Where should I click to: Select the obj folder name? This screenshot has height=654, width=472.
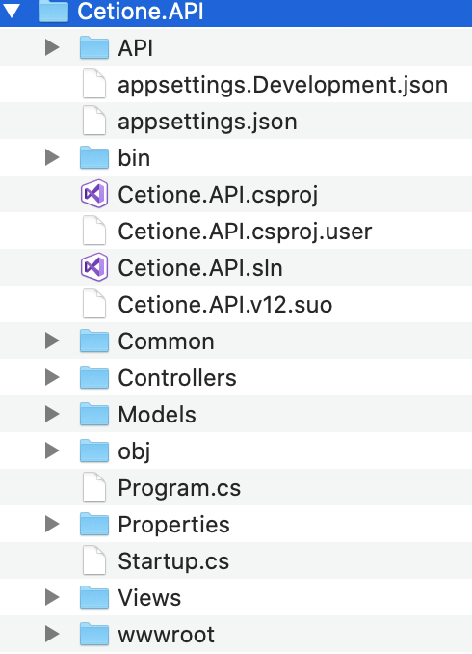(x=134, y=451)
